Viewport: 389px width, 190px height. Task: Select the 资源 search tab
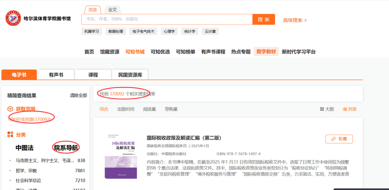(x=92, y=10)
